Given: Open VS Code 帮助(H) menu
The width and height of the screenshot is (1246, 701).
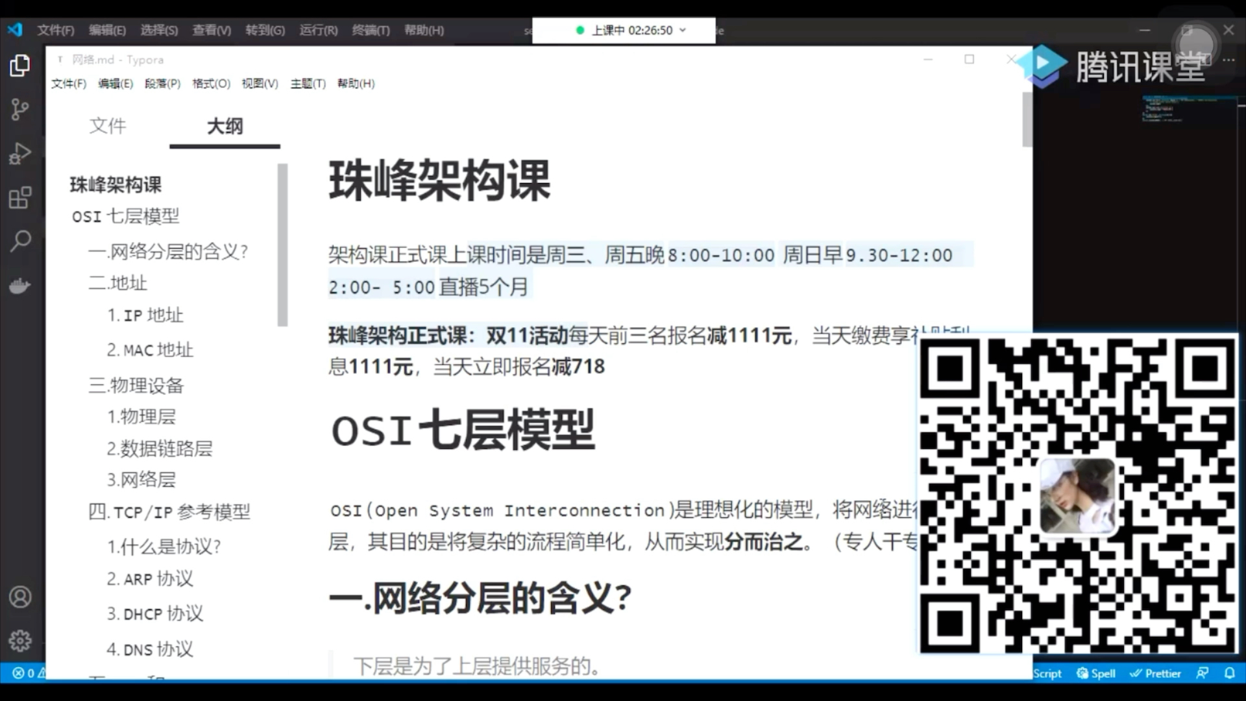Looking at the screenshot, I should coord(424,30).
